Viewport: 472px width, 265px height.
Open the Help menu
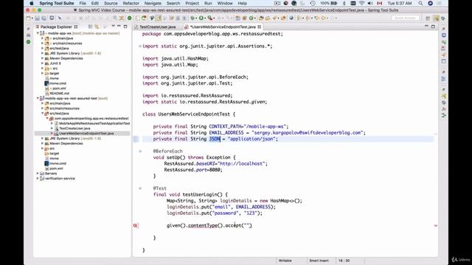pyautogui.click(x=243, y=3)
